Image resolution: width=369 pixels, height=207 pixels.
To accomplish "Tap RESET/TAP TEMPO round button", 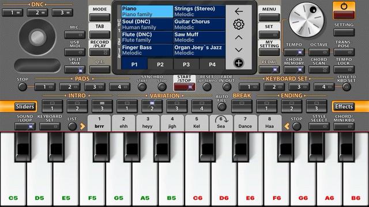I will [207, 87].
